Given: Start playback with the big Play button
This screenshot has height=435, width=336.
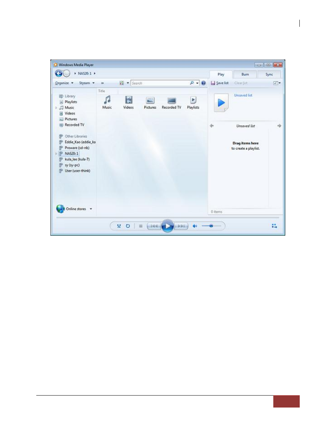Looking at the screenshot, I should [x=168, y=226].
